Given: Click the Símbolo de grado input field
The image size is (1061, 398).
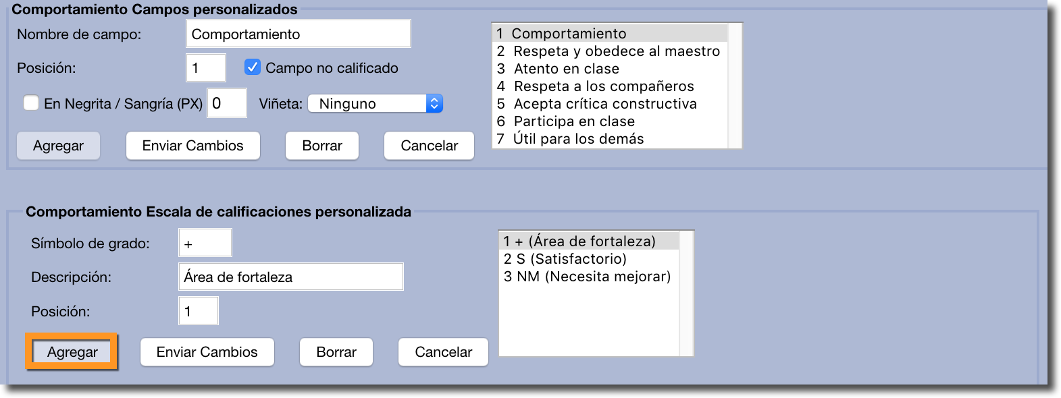Looking at the screenshot, I should pyautogui.click(x=205, y=243).
